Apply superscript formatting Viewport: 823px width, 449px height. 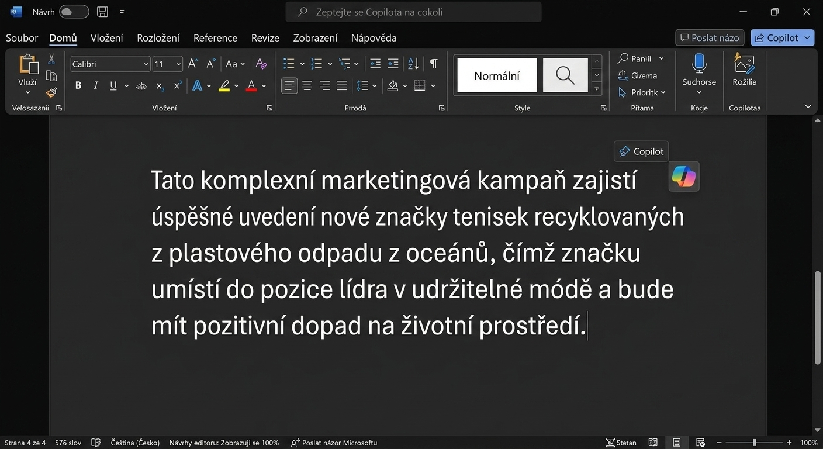tap(178, 86)
